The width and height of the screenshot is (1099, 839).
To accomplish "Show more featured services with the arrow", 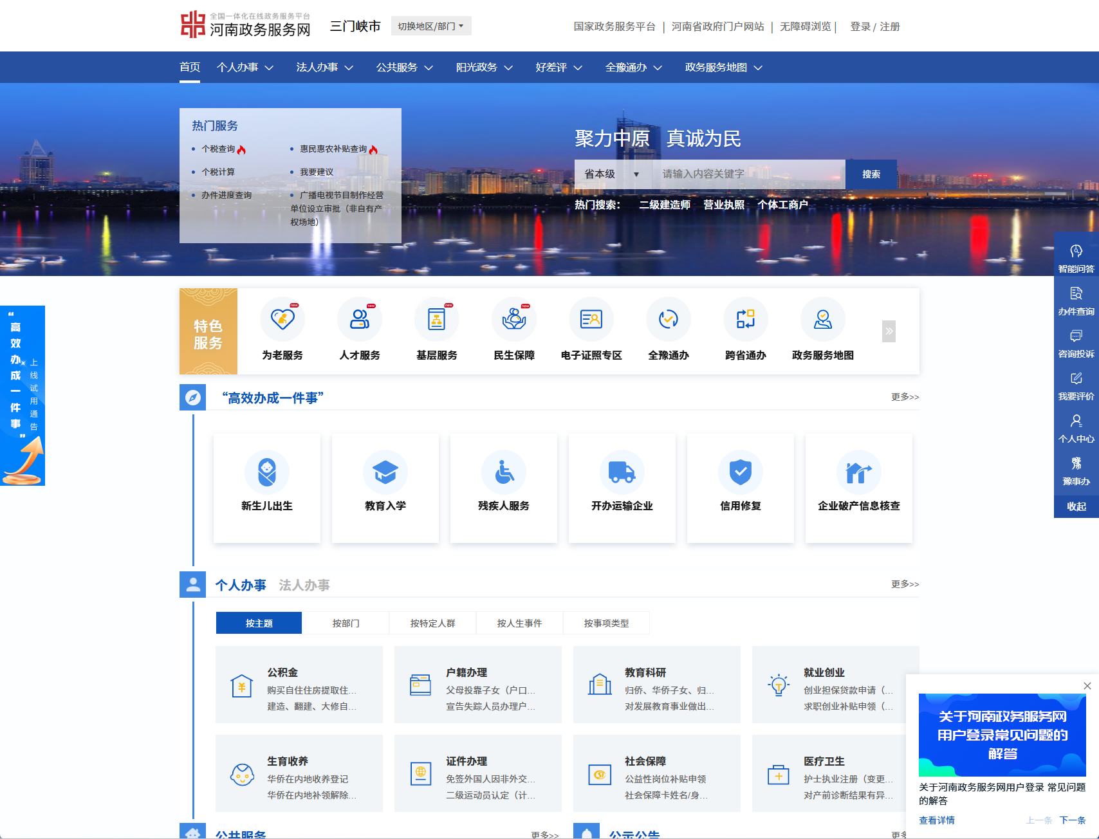I will [x=889, y=331].
